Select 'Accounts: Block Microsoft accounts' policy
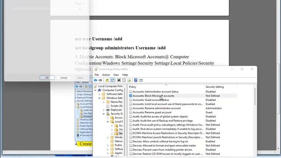 pos(153,96)
